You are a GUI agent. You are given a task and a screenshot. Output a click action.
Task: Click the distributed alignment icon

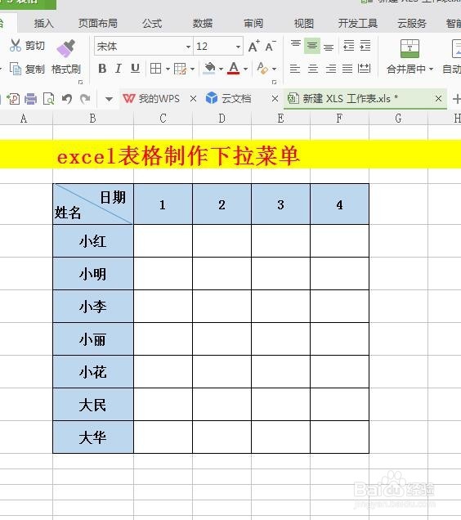click(x=365, y=69)
